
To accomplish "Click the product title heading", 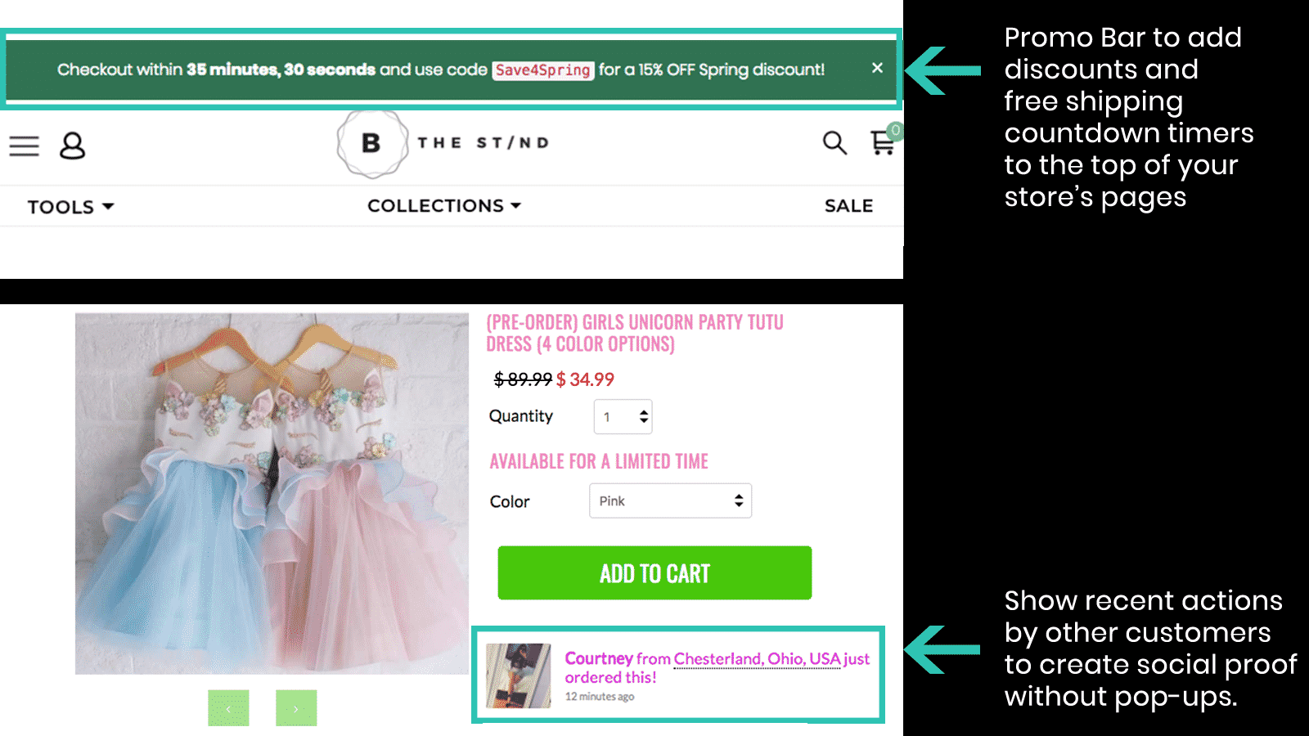I will 634,333.
